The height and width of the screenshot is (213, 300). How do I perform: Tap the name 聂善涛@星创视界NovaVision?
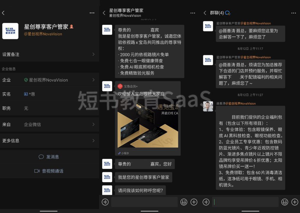[x=236, y=104]
